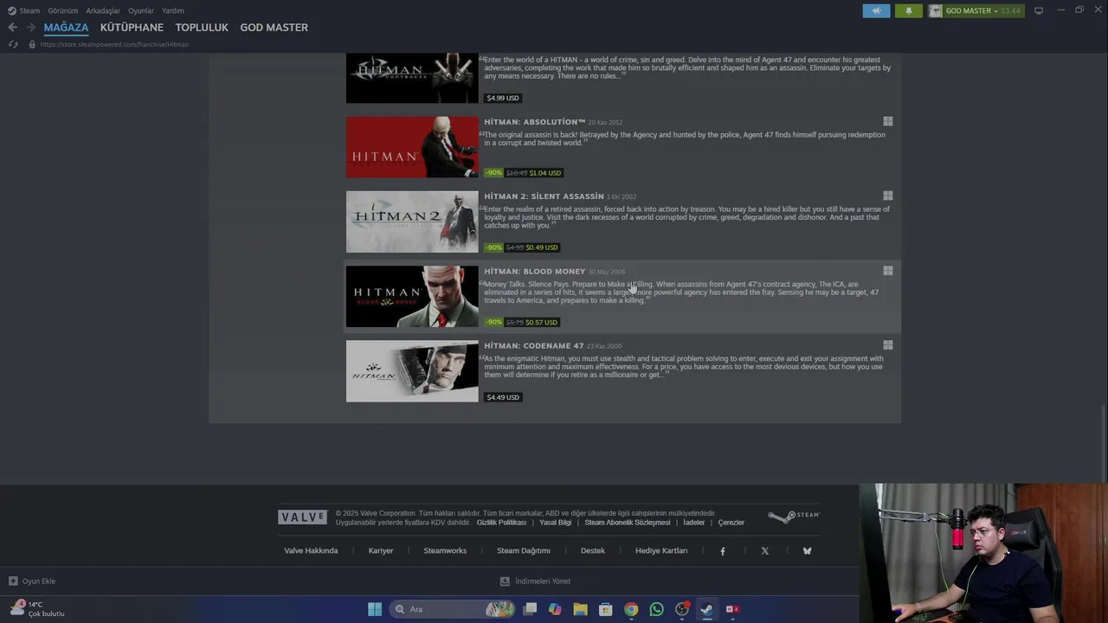Open the Oyunlar menu
This screenshot has width=1108, height=623.
tap(141, 10)
